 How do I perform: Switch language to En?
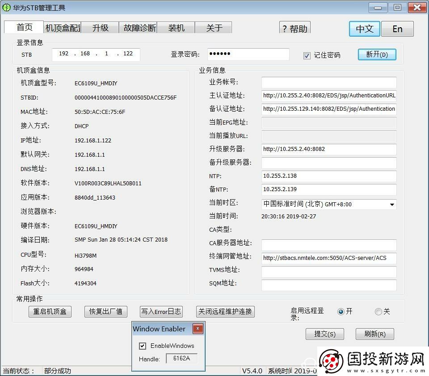point(397,29)
